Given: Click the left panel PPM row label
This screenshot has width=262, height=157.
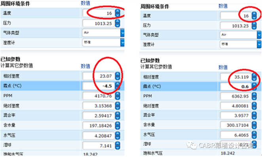Looking at the screenshot, I should point(8,96).
